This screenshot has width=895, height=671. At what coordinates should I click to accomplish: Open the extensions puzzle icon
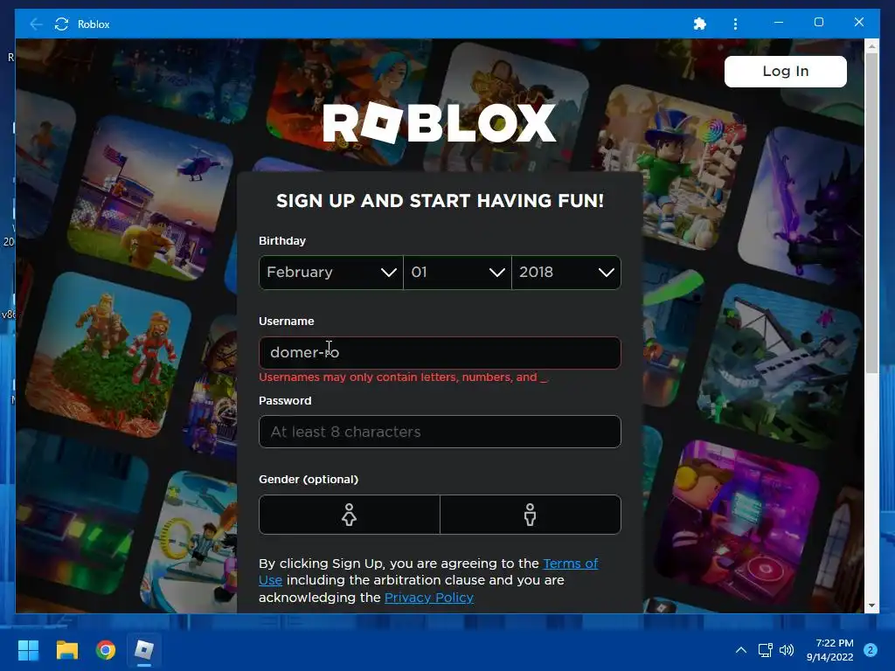[700, 24]
